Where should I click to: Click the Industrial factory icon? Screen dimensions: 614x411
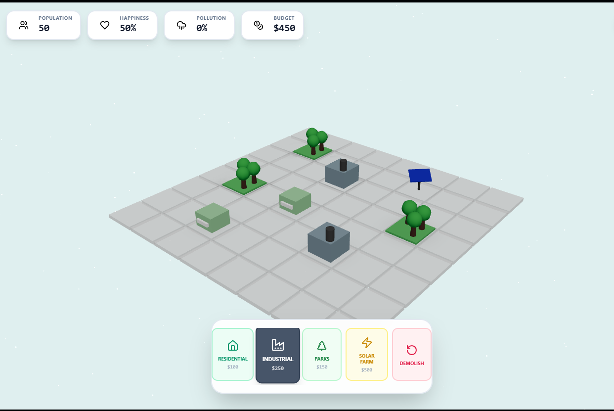pyautogui.click(x=278, y=345)
